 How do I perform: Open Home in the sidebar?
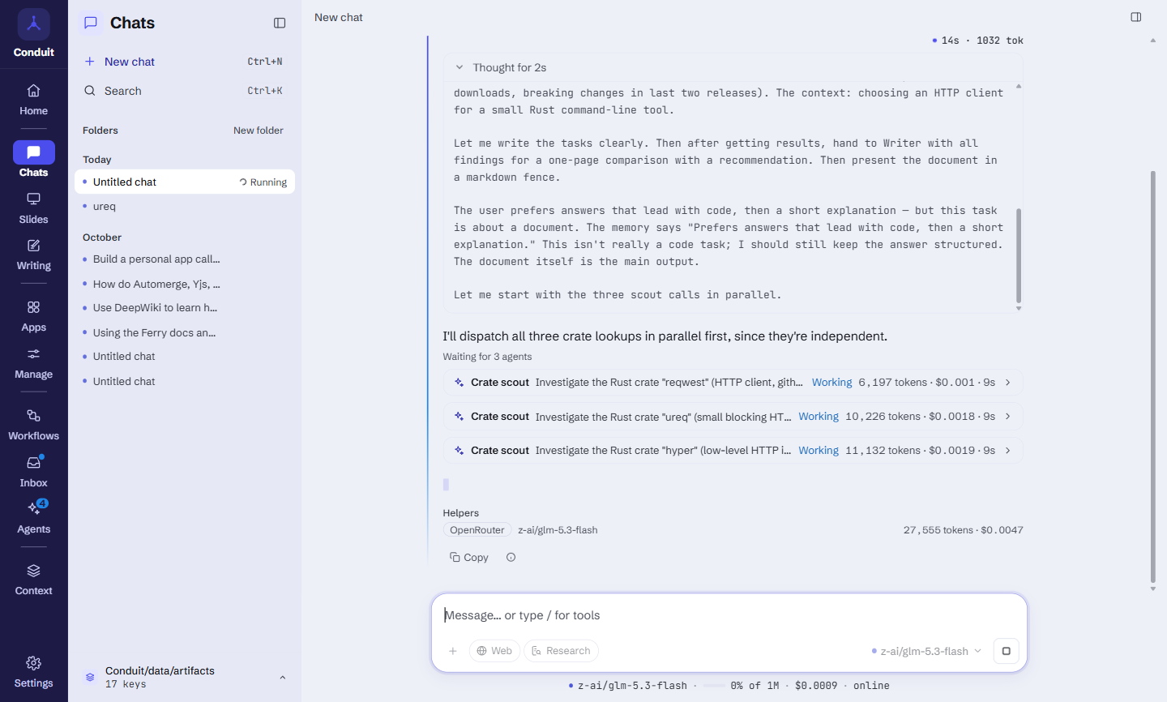33,100
